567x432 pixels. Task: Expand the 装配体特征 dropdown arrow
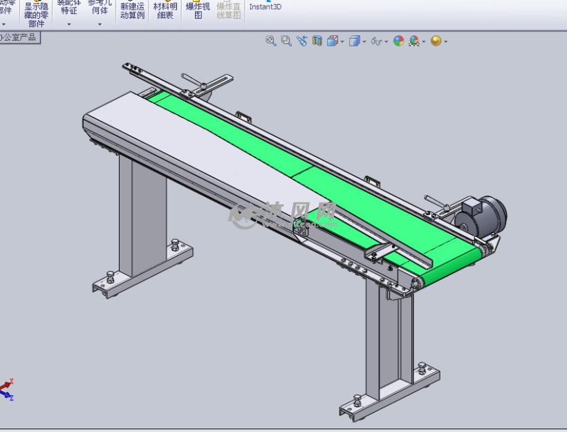pyautogui.click(x=68, y=23)
